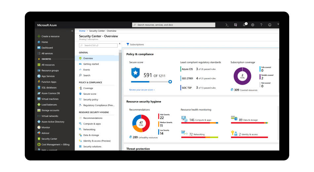Click the Azure Active Directory icon
314x172 pixels.
click(39, 122)
